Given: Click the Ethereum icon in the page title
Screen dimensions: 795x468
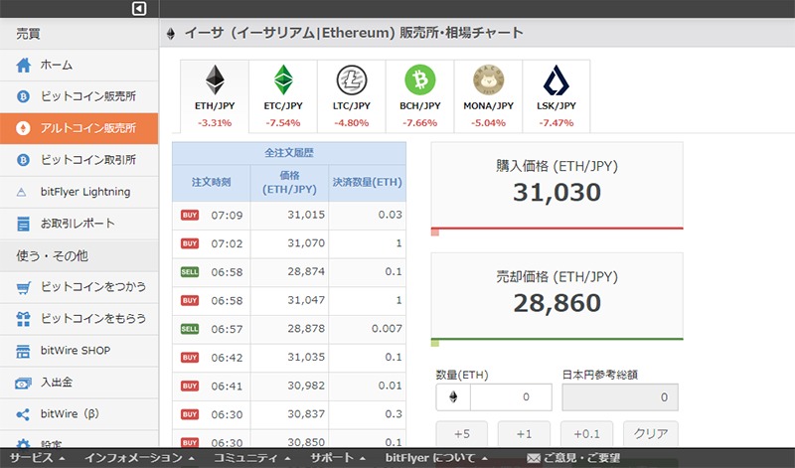Looking at the screenshot, I should (x=171, y=34).
